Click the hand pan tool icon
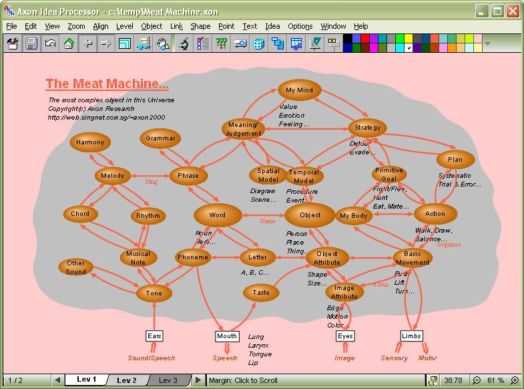This screenshot has height=389, width=524. pyautogui.click(x=162, y=44)
